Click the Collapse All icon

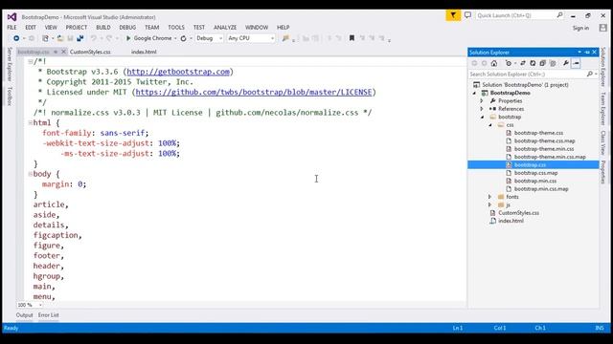click(543, 63)
